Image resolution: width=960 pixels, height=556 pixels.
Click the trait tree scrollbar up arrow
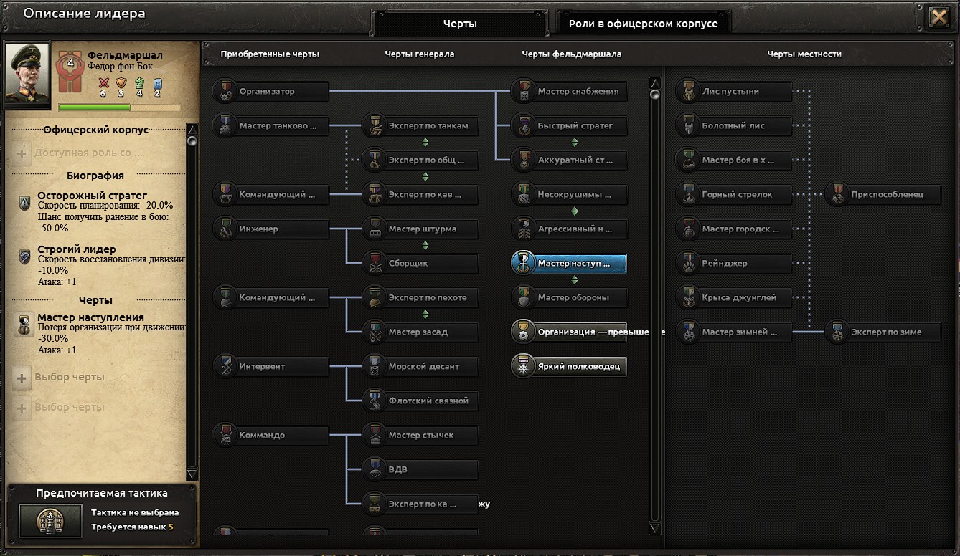(654, 82)
